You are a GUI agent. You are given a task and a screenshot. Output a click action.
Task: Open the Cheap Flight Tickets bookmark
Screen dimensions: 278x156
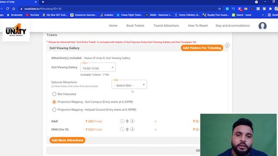click(x=129, y=15)
